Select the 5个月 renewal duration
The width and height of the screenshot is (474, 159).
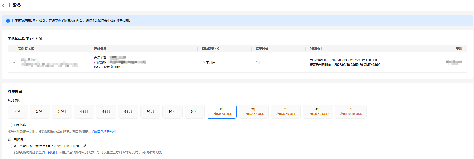click(106, 112)
